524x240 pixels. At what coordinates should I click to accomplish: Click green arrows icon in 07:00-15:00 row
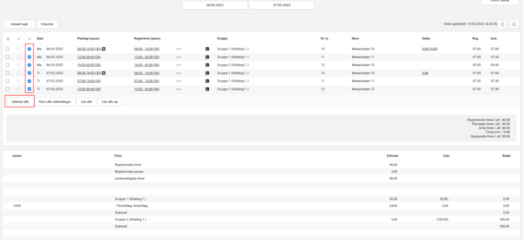pos(178,81)
